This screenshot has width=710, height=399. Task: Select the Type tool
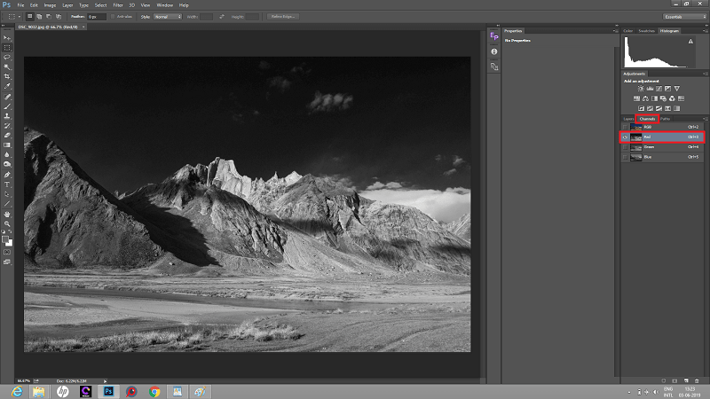pos(7,184)
